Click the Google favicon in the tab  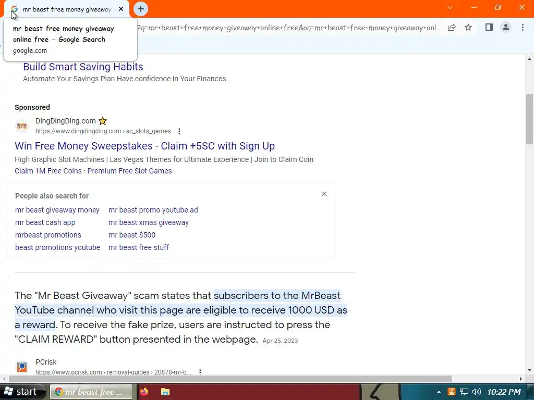pyautogui.click(x=14, y=9)
